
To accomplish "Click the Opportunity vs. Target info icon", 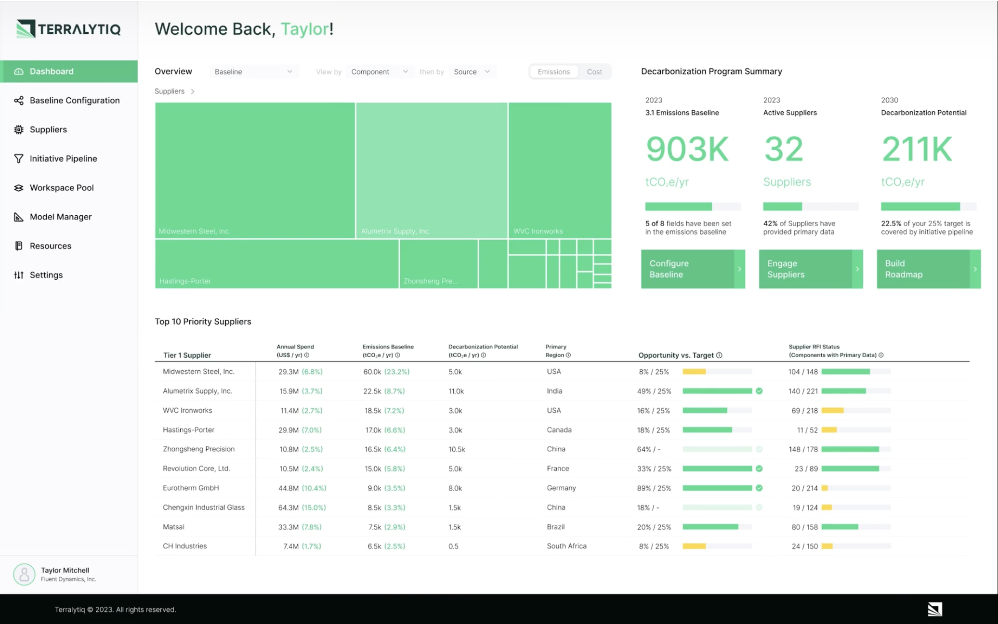I will click(x=719, y=355).
